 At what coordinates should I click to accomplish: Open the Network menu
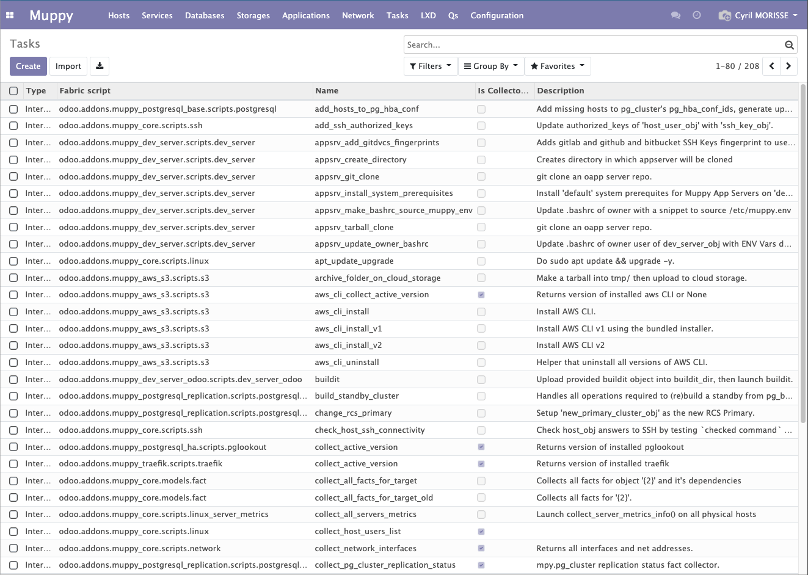358,15
